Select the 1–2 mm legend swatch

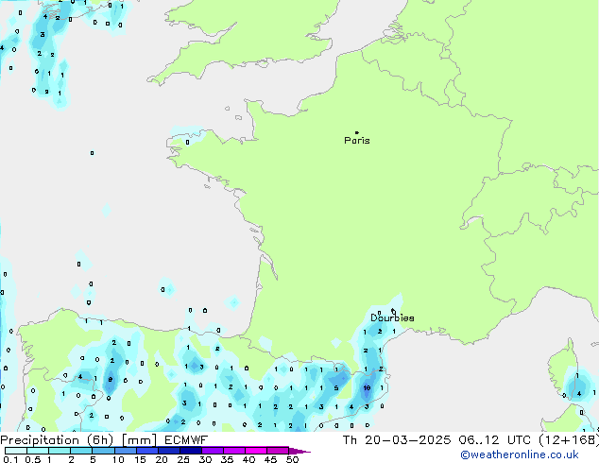coord(60,451)
